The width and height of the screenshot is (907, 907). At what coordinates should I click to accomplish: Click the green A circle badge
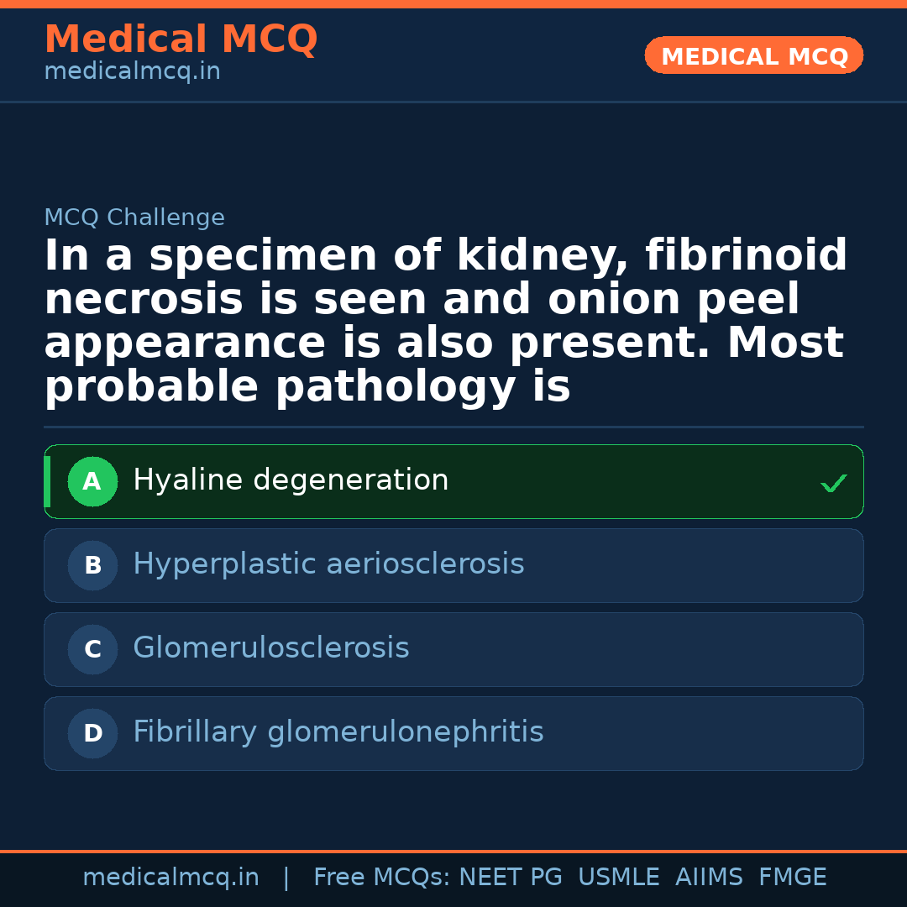(92, 482)
